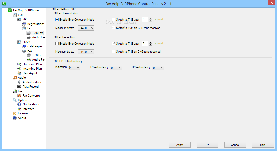The width and height of the screenshot is (277, 151).
Task: Open About page in tree
Action: pos(22,118)
